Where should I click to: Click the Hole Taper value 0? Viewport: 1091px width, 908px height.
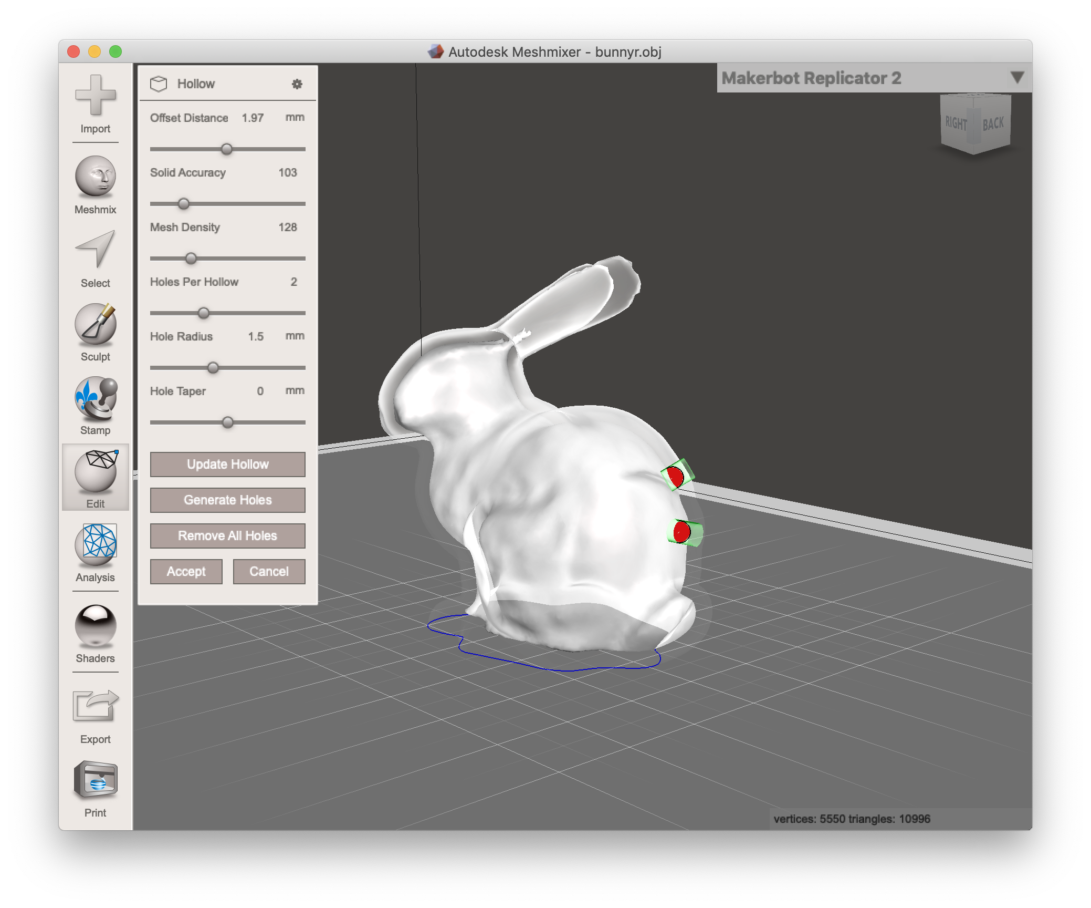[x=260, y=391]
